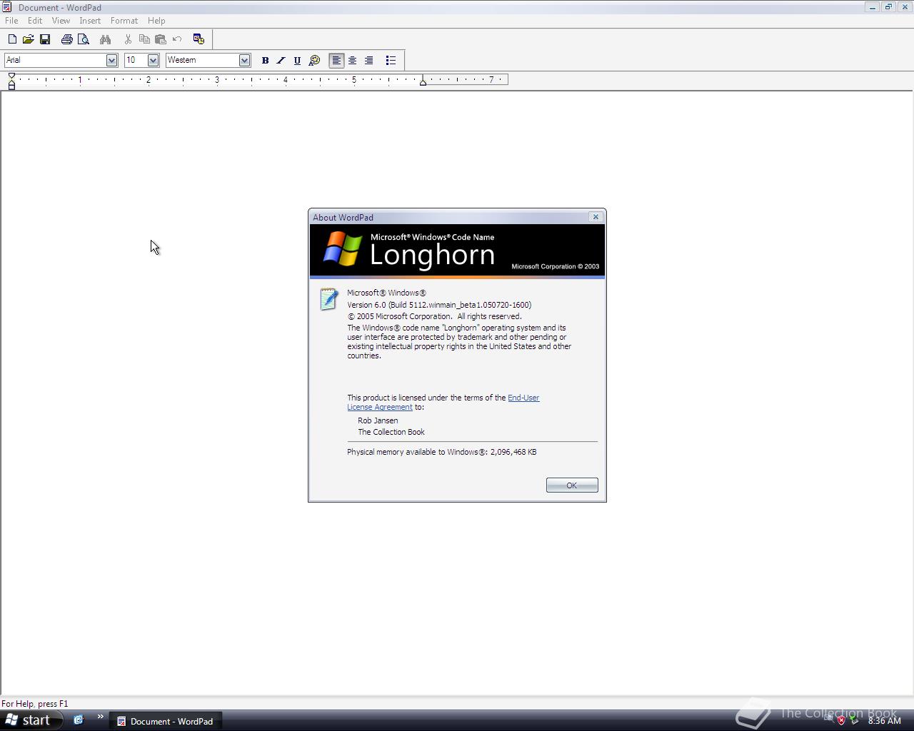Click the red security shield tray icon
Viewport: 914px width, 731px height.
(x=841, y=720)
